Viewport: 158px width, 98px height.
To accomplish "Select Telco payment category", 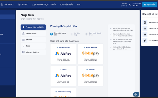I will [33, 46].
